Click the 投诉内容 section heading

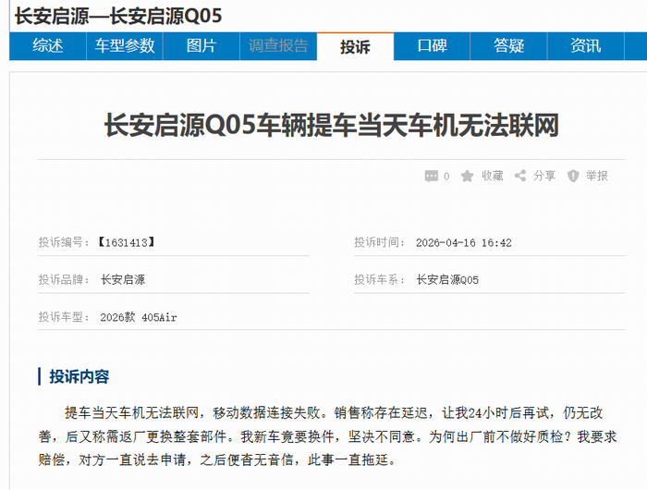tap(79, 376)
